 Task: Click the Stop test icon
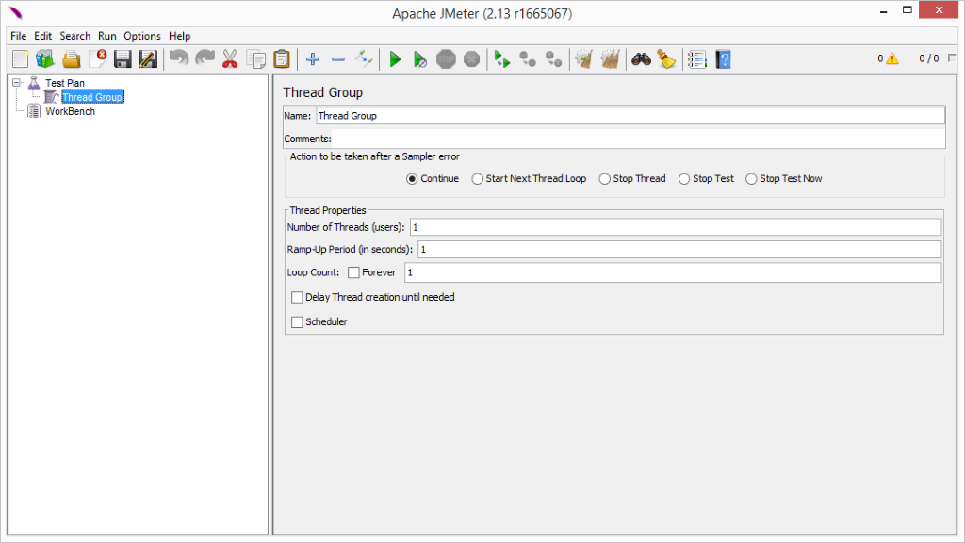click(x=446, y=59)
